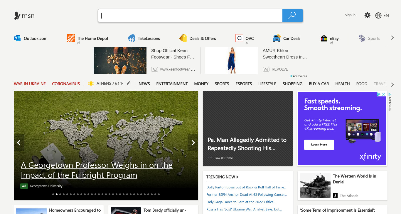Open Dolly Parton trending story
Image resolution: width=401 pixels, height=214 pixels.
pyautogui.click(x=246, y=187)
